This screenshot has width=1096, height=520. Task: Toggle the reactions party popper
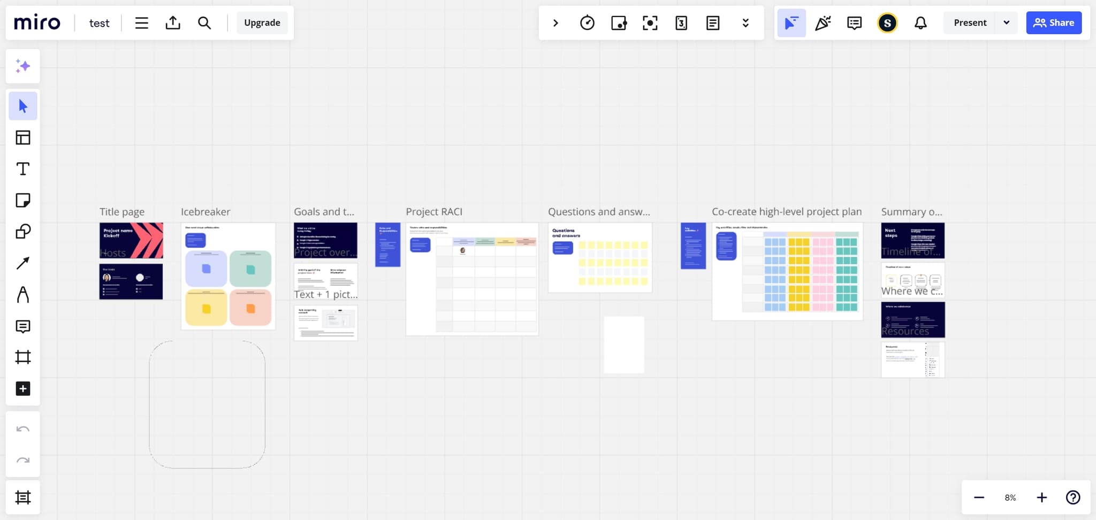[x=823, y=23]
